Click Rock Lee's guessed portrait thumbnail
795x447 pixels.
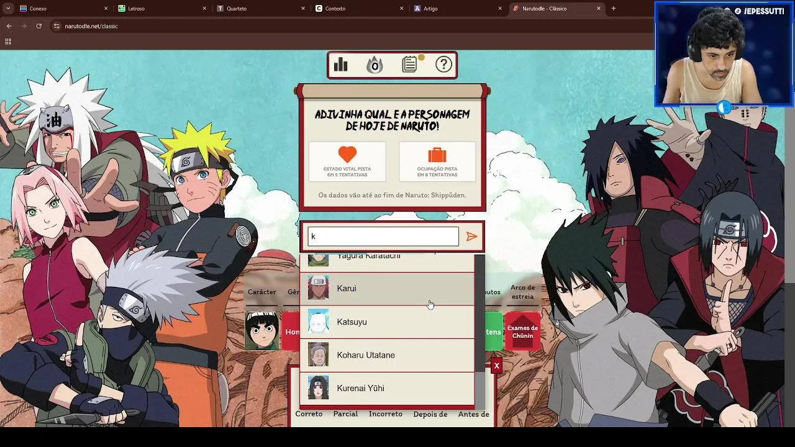pyautogui.click(x=261, y=331)
